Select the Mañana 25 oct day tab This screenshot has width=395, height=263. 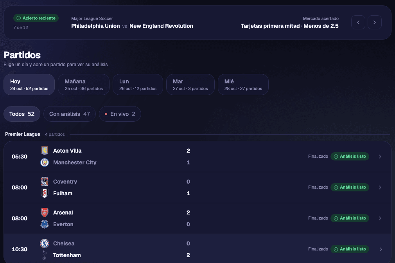[84, 85]
